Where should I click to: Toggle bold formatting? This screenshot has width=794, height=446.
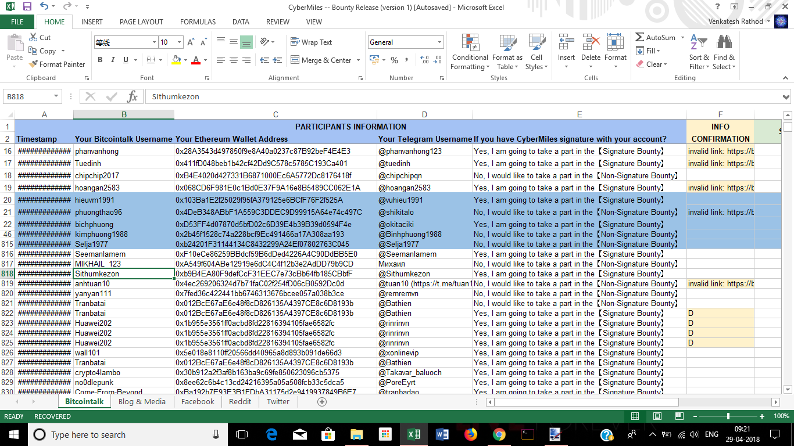pos(100,60)
